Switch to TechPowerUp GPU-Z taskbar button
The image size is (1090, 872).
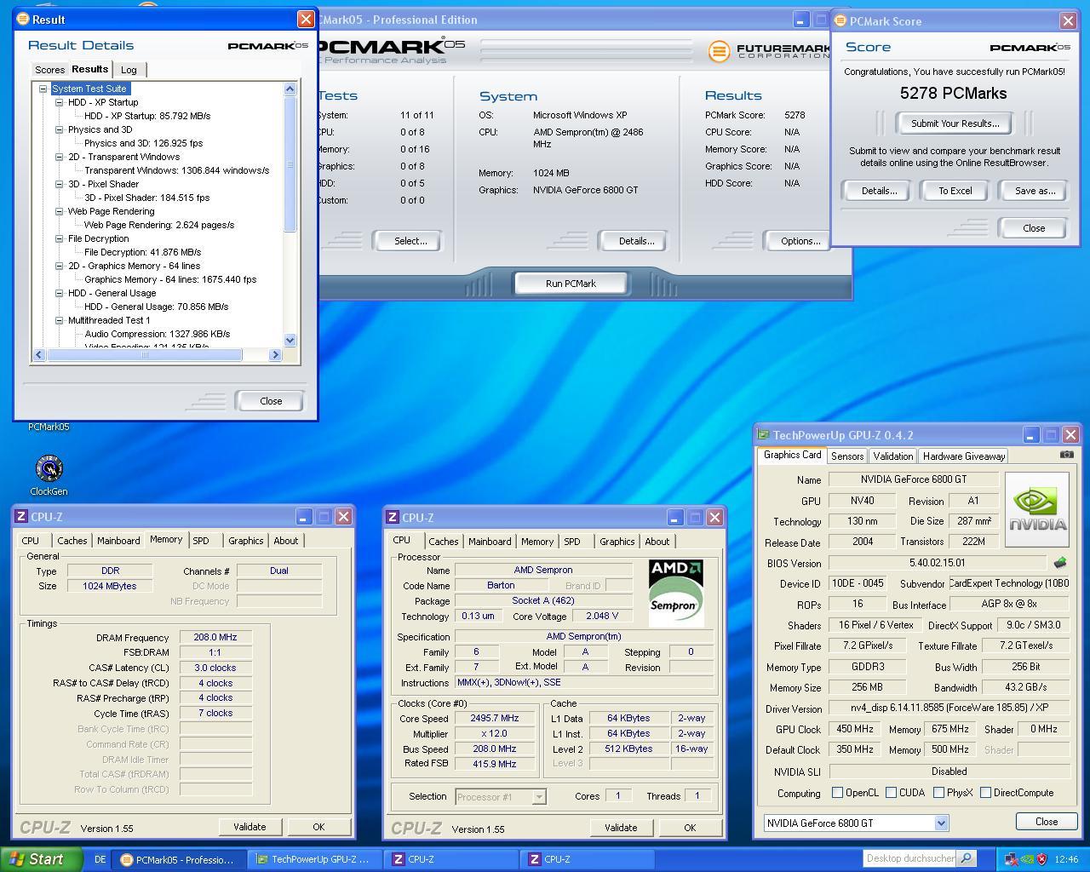click(x=313, y=859)
